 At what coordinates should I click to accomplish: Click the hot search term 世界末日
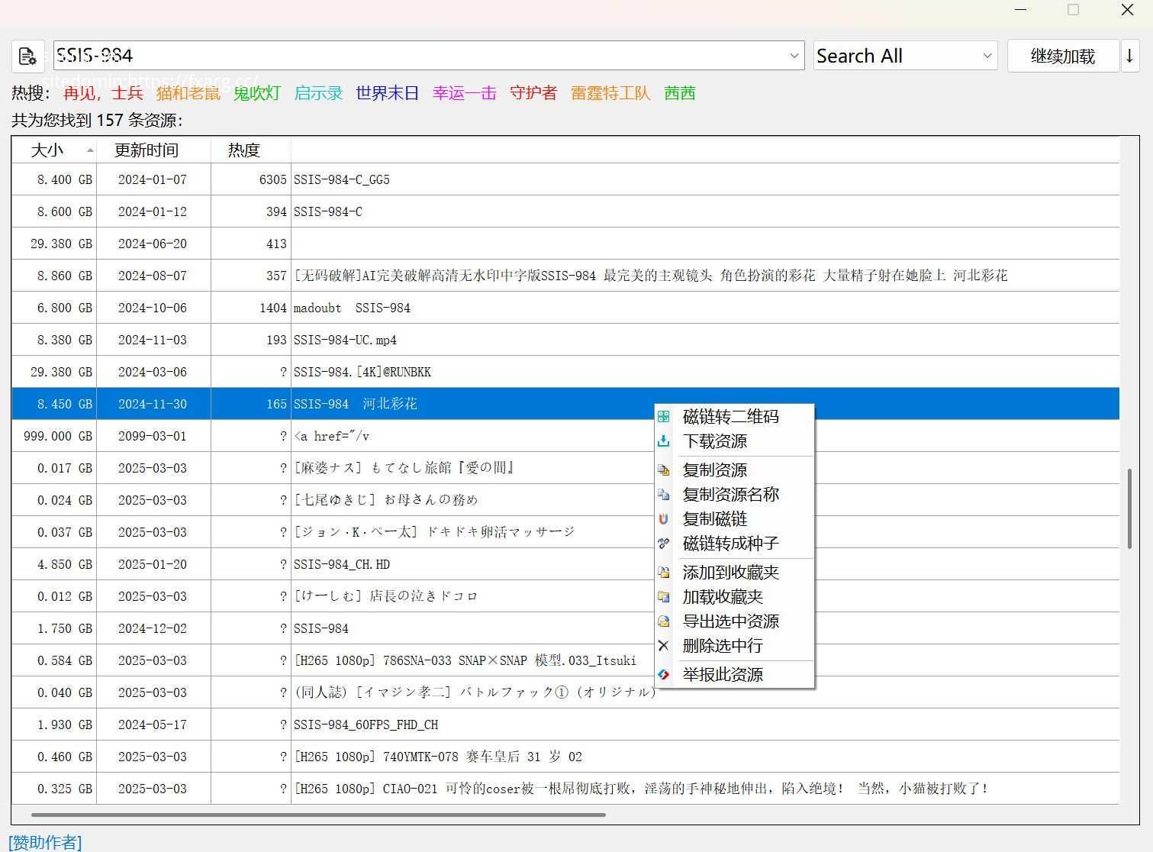tap(387, 93)
